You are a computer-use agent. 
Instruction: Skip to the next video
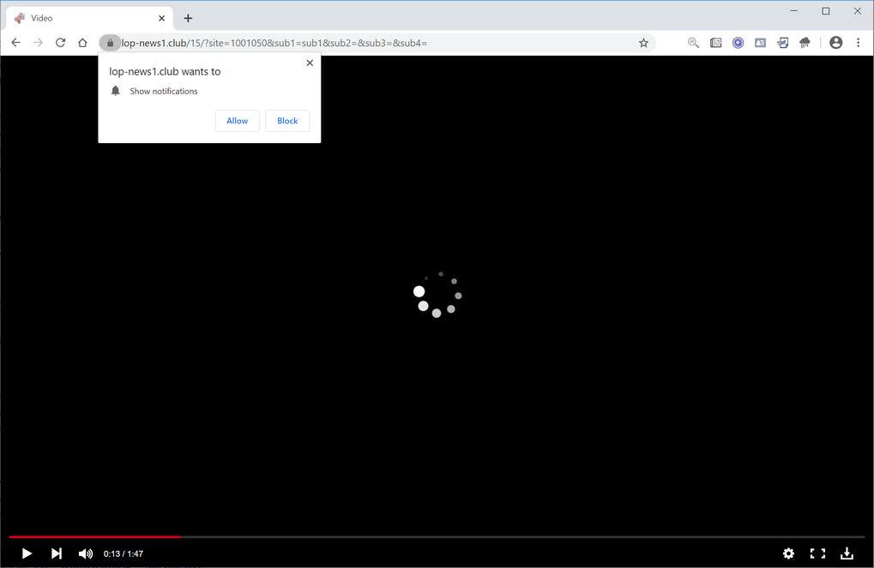click(x=56, y=553)
